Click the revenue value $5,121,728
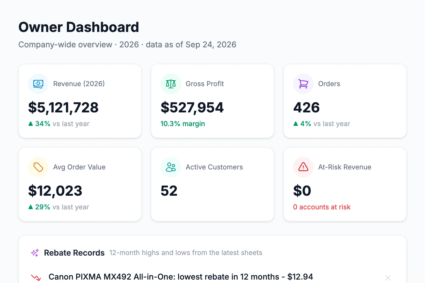The width and height of the screenshot is (425, 283). [x=63, y=108]
